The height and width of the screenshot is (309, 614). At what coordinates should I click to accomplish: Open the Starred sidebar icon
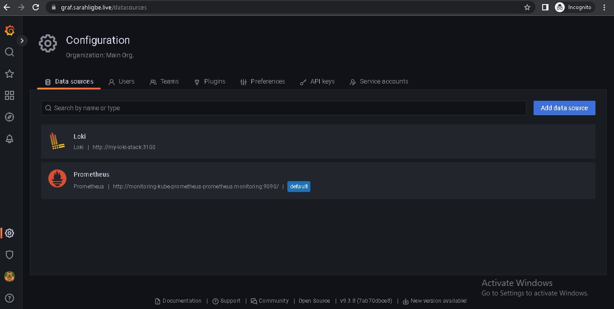pyautogui.click(x=9, y=74)
